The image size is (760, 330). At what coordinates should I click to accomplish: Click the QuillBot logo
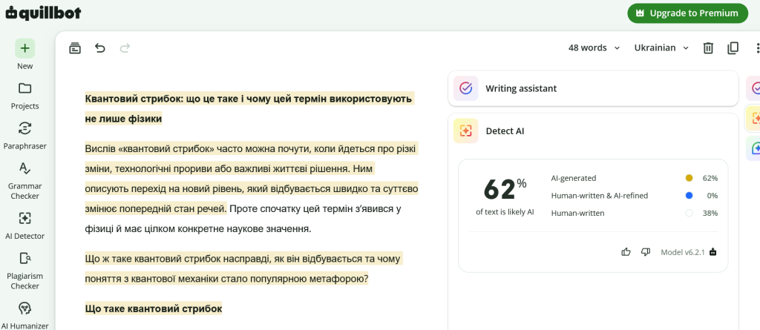click(43, 13)
